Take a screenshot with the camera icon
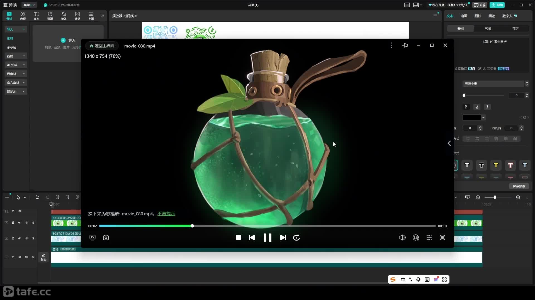535x300 pixels. 106,237
